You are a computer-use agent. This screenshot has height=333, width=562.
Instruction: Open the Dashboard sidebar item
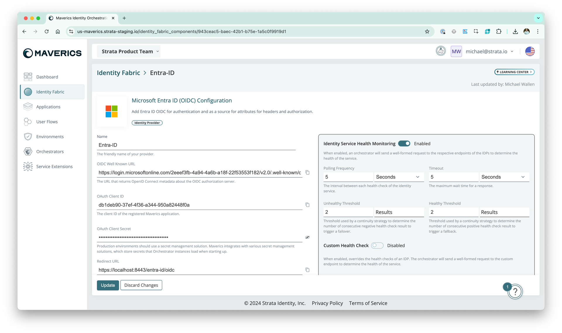click(52, 77)
